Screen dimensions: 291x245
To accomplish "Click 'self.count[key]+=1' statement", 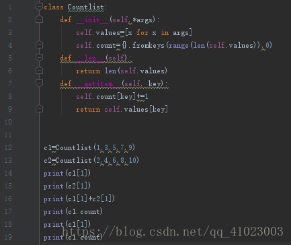I will coord(112,96).
